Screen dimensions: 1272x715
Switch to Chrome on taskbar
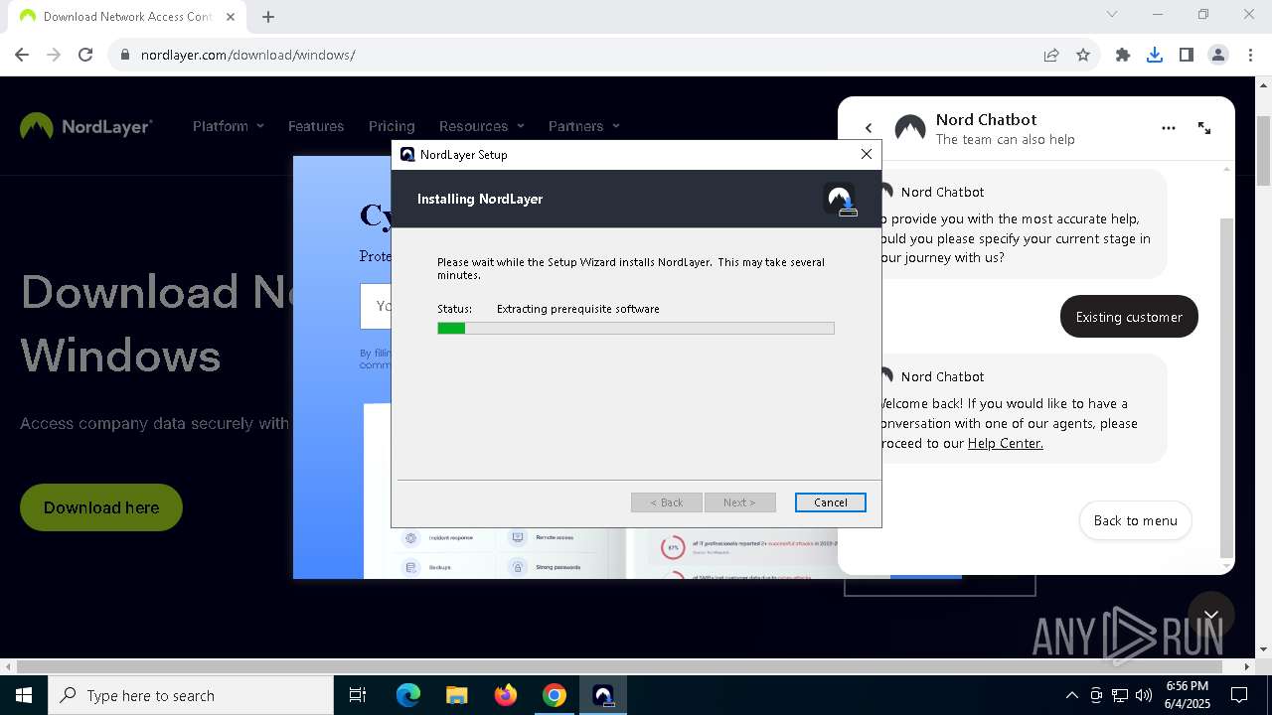click(555, 695)
